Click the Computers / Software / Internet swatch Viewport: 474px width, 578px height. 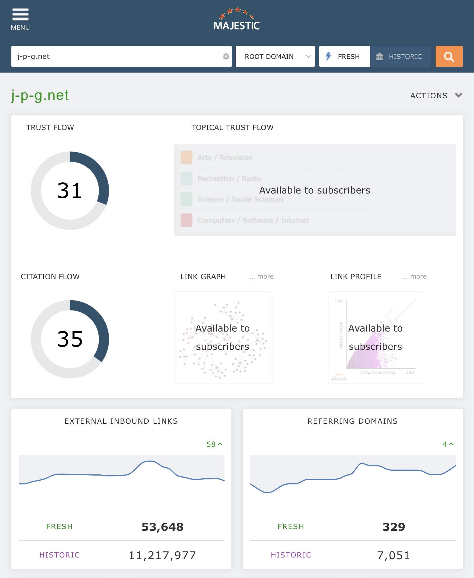click(187, 220)
